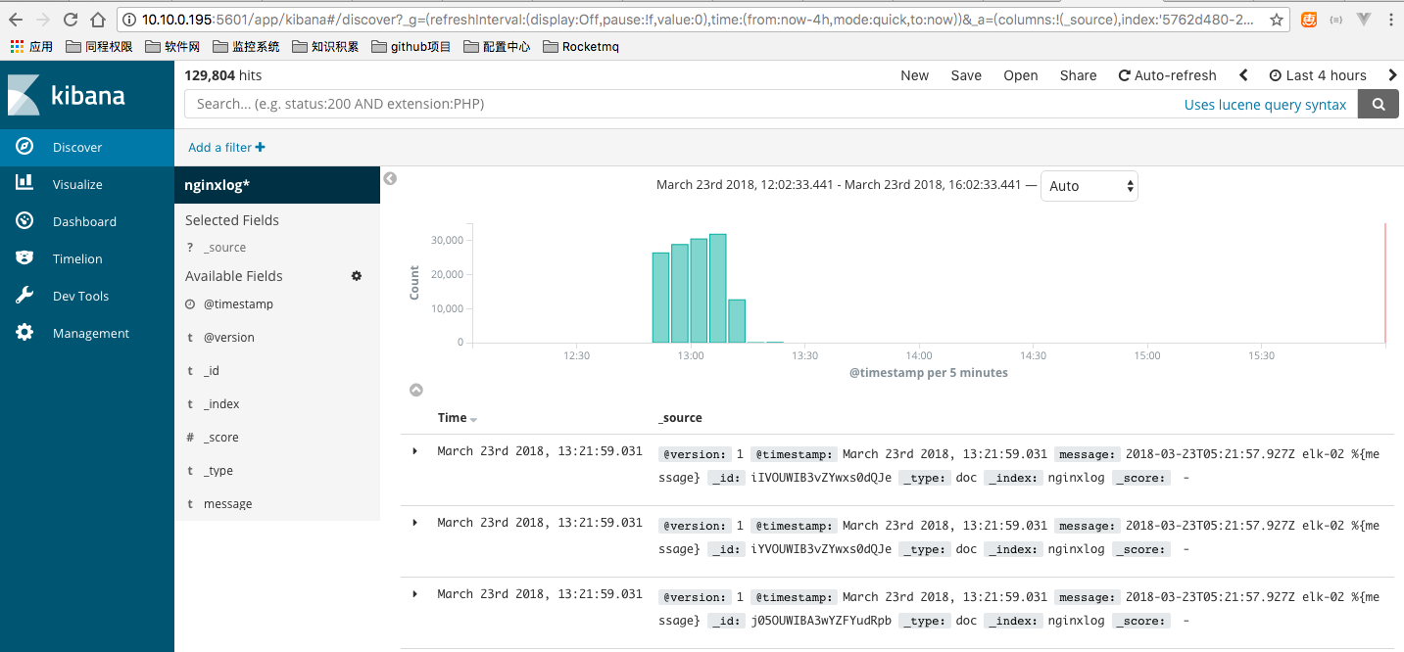Open the nginxlog* index pattern selector
Image resolution: width=1404 pixels, height=652 pixels.
(277, 185)
